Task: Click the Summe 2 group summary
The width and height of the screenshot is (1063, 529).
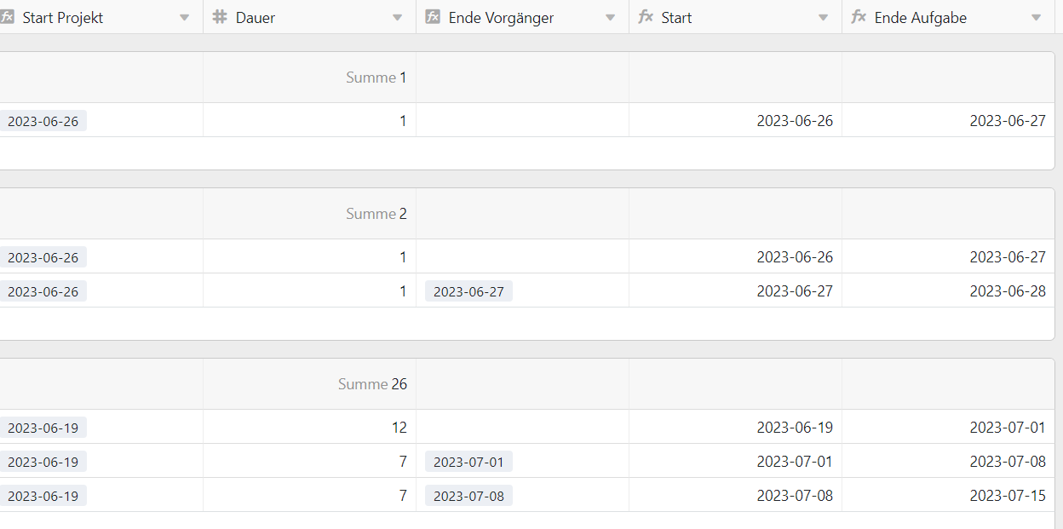Action: coord(376,214)
